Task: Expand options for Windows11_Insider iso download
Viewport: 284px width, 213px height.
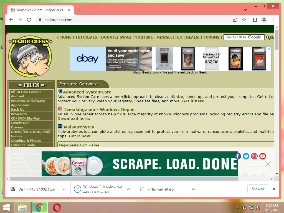Action: tap(129, 189)
